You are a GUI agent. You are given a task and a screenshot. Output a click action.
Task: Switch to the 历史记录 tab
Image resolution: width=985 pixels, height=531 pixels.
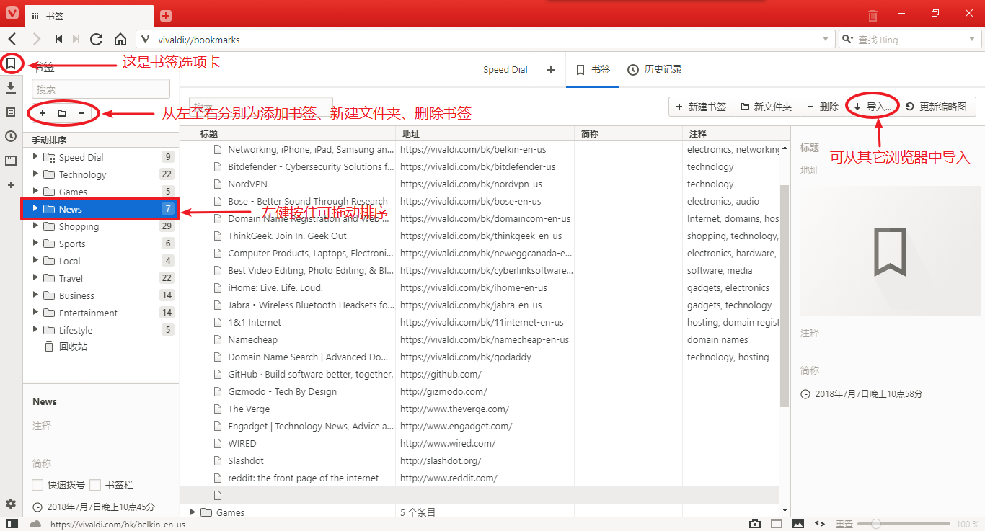[x=654, y=70]
